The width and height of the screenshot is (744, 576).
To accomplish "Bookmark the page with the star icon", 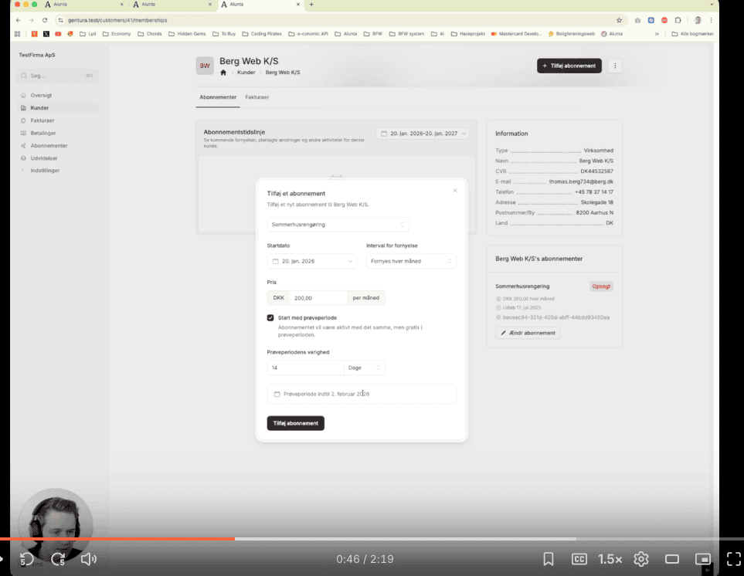I will pyautogui.click(x=619, y=20).
